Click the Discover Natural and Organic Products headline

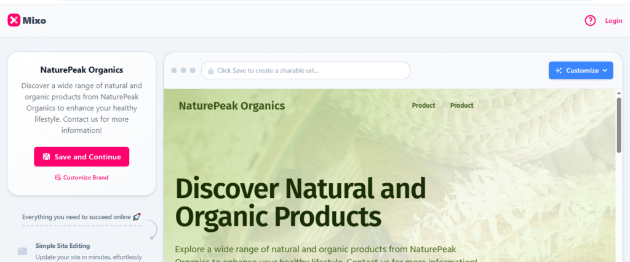pyautogui.click(x=300, y=202)
